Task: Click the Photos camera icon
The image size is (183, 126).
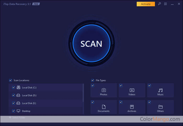Action: coord(104,90)
